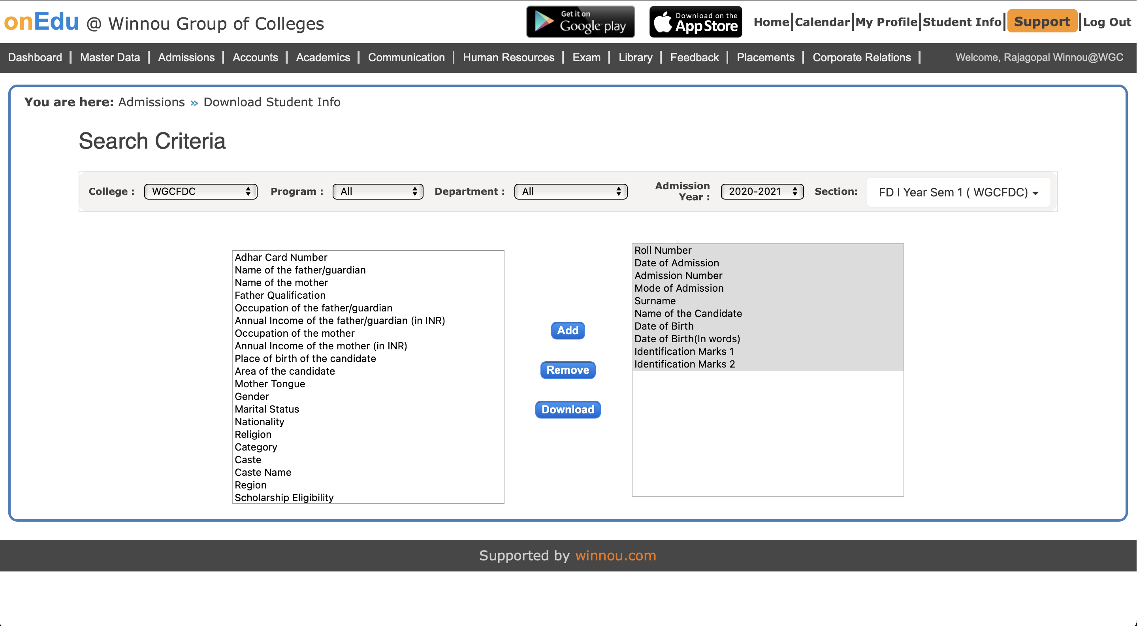This screenshot has height=626, width=1137.
Task: Follow the winnou.com footer link
Action: [x=615, y=555]
